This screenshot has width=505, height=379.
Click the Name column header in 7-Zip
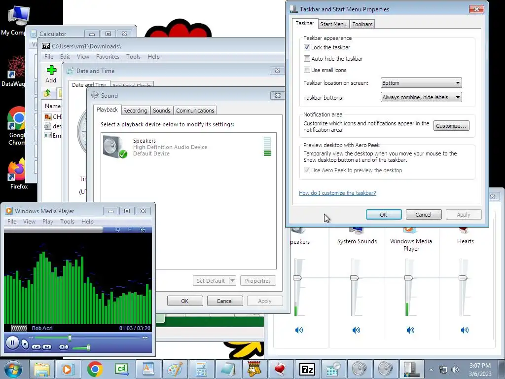pyautogui.click(x=52, y=106)
